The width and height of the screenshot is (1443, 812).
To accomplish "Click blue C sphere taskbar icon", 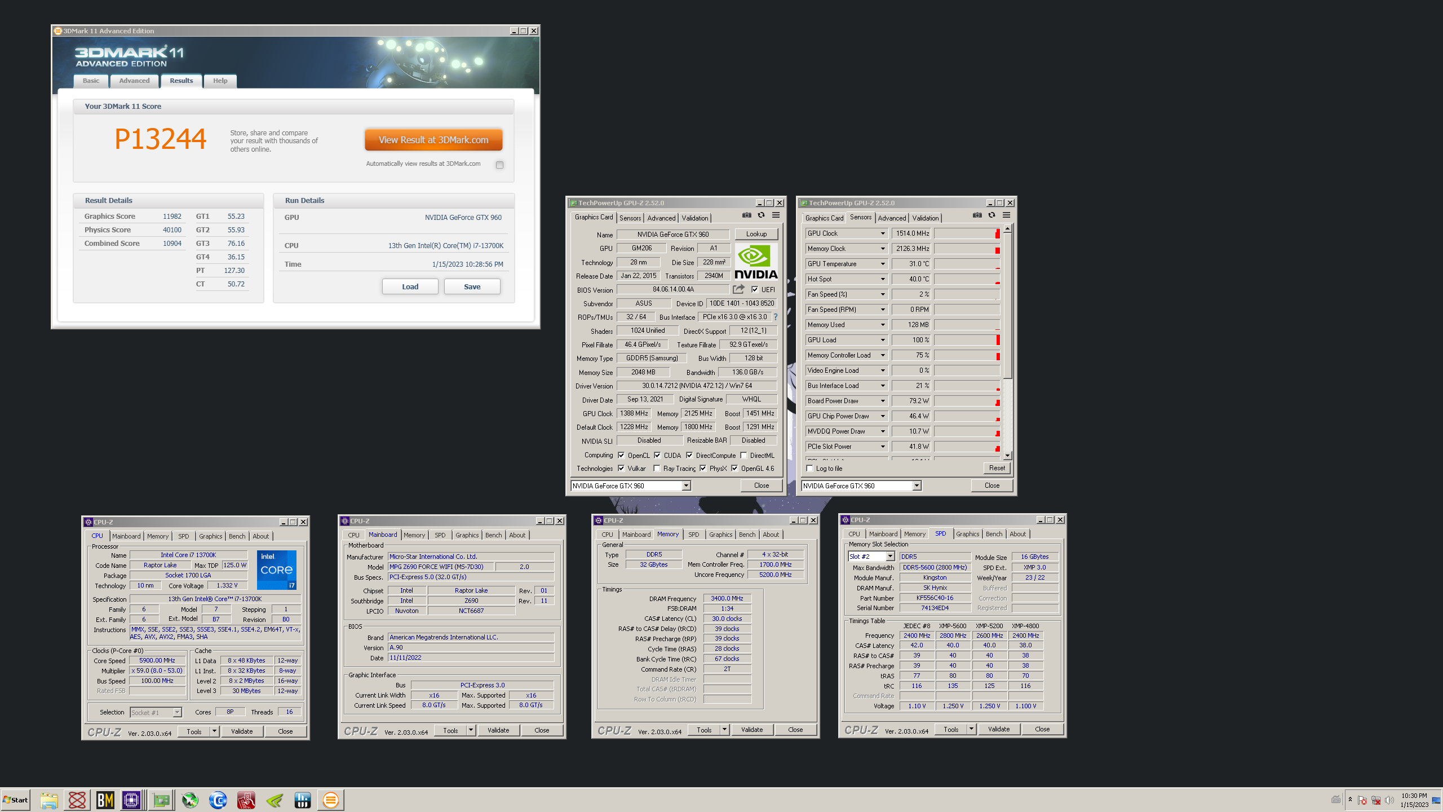I will coord(218,800).
